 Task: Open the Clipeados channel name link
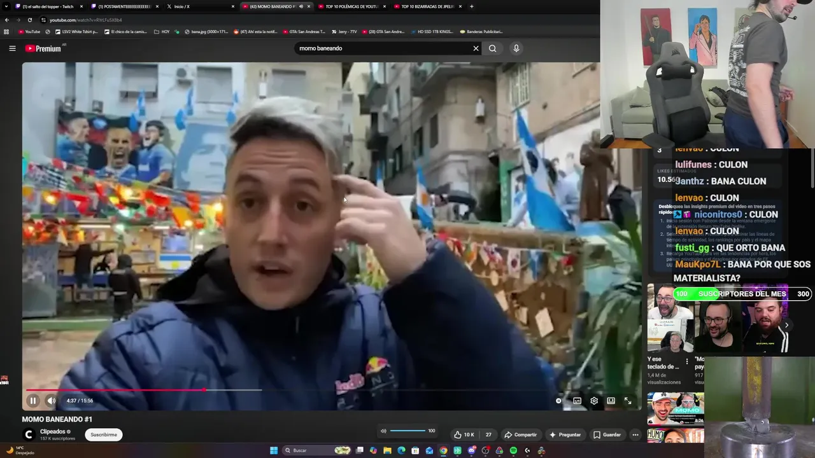click(53, 431)
